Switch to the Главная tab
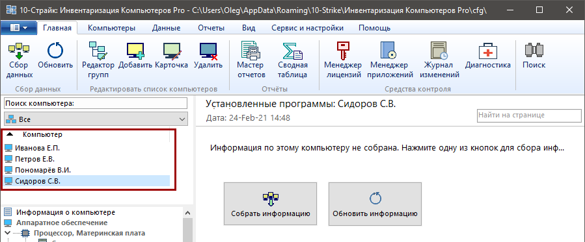The height and width of the screenshot is (242, 585). coord(57,29)
